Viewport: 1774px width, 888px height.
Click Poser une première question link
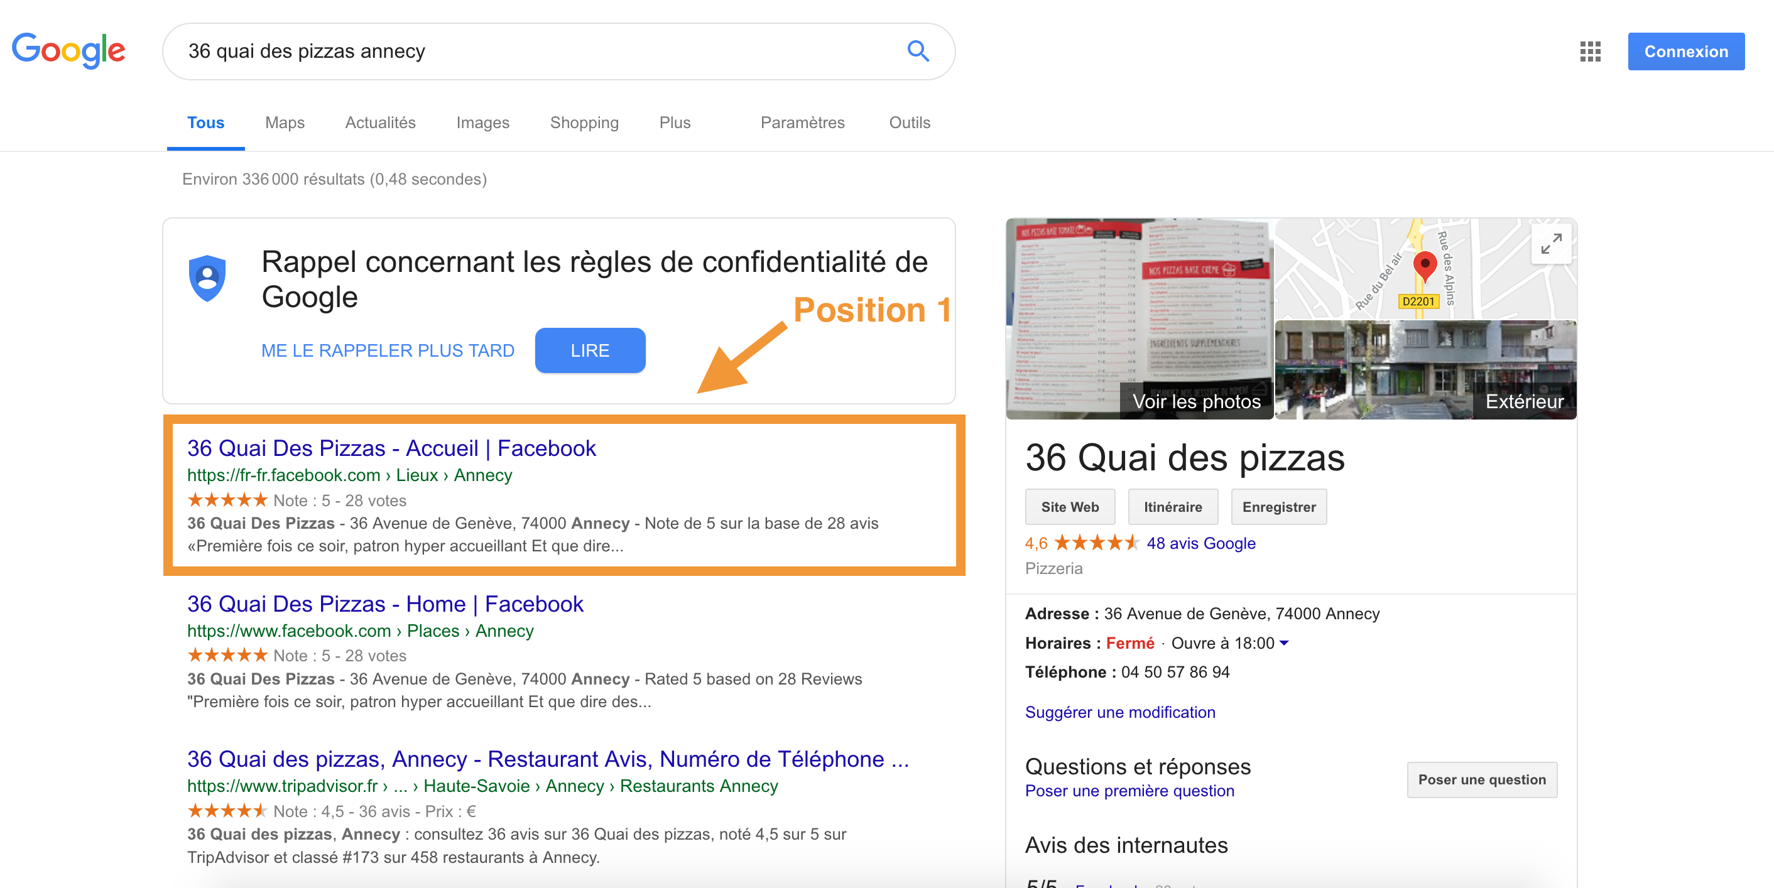[x=1129, y=791]
